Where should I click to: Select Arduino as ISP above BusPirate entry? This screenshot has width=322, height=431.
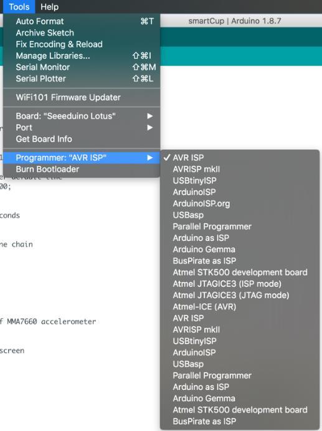(240, 238)
